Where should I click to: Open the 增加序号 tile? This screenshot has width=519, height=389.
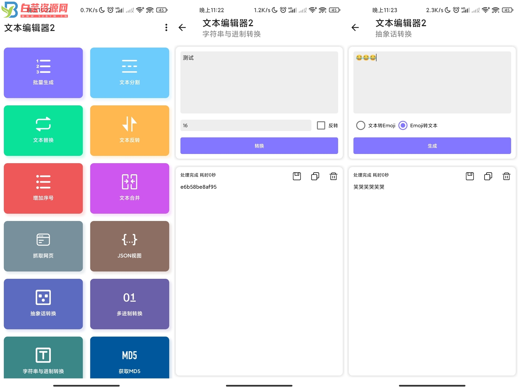pyautogui.click(x=43, y=188)
